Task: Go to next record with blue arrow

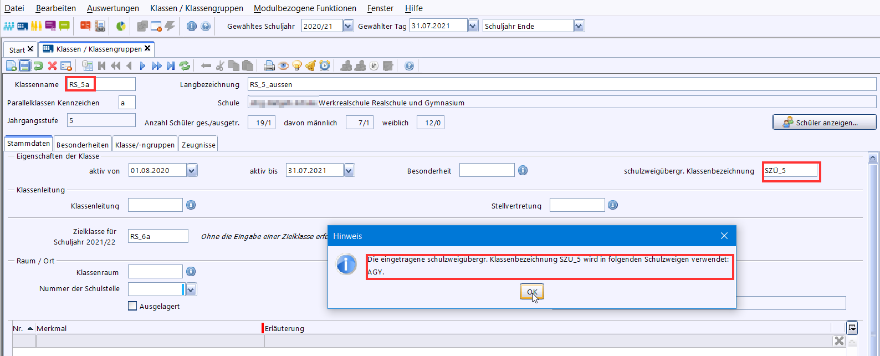Action: tap(143, 66)
